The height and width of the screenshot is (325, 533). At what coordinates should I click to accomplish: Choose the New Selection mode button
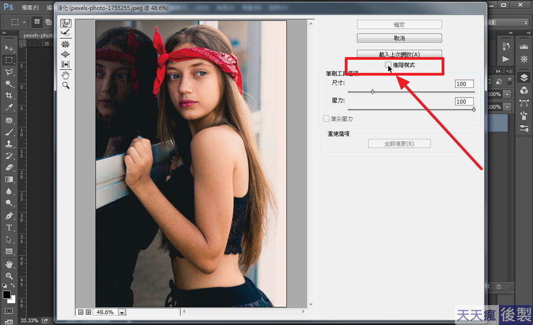tap(37, 22)
